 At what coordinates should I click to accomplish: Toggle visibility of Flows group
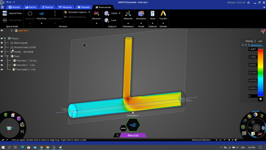2,56
